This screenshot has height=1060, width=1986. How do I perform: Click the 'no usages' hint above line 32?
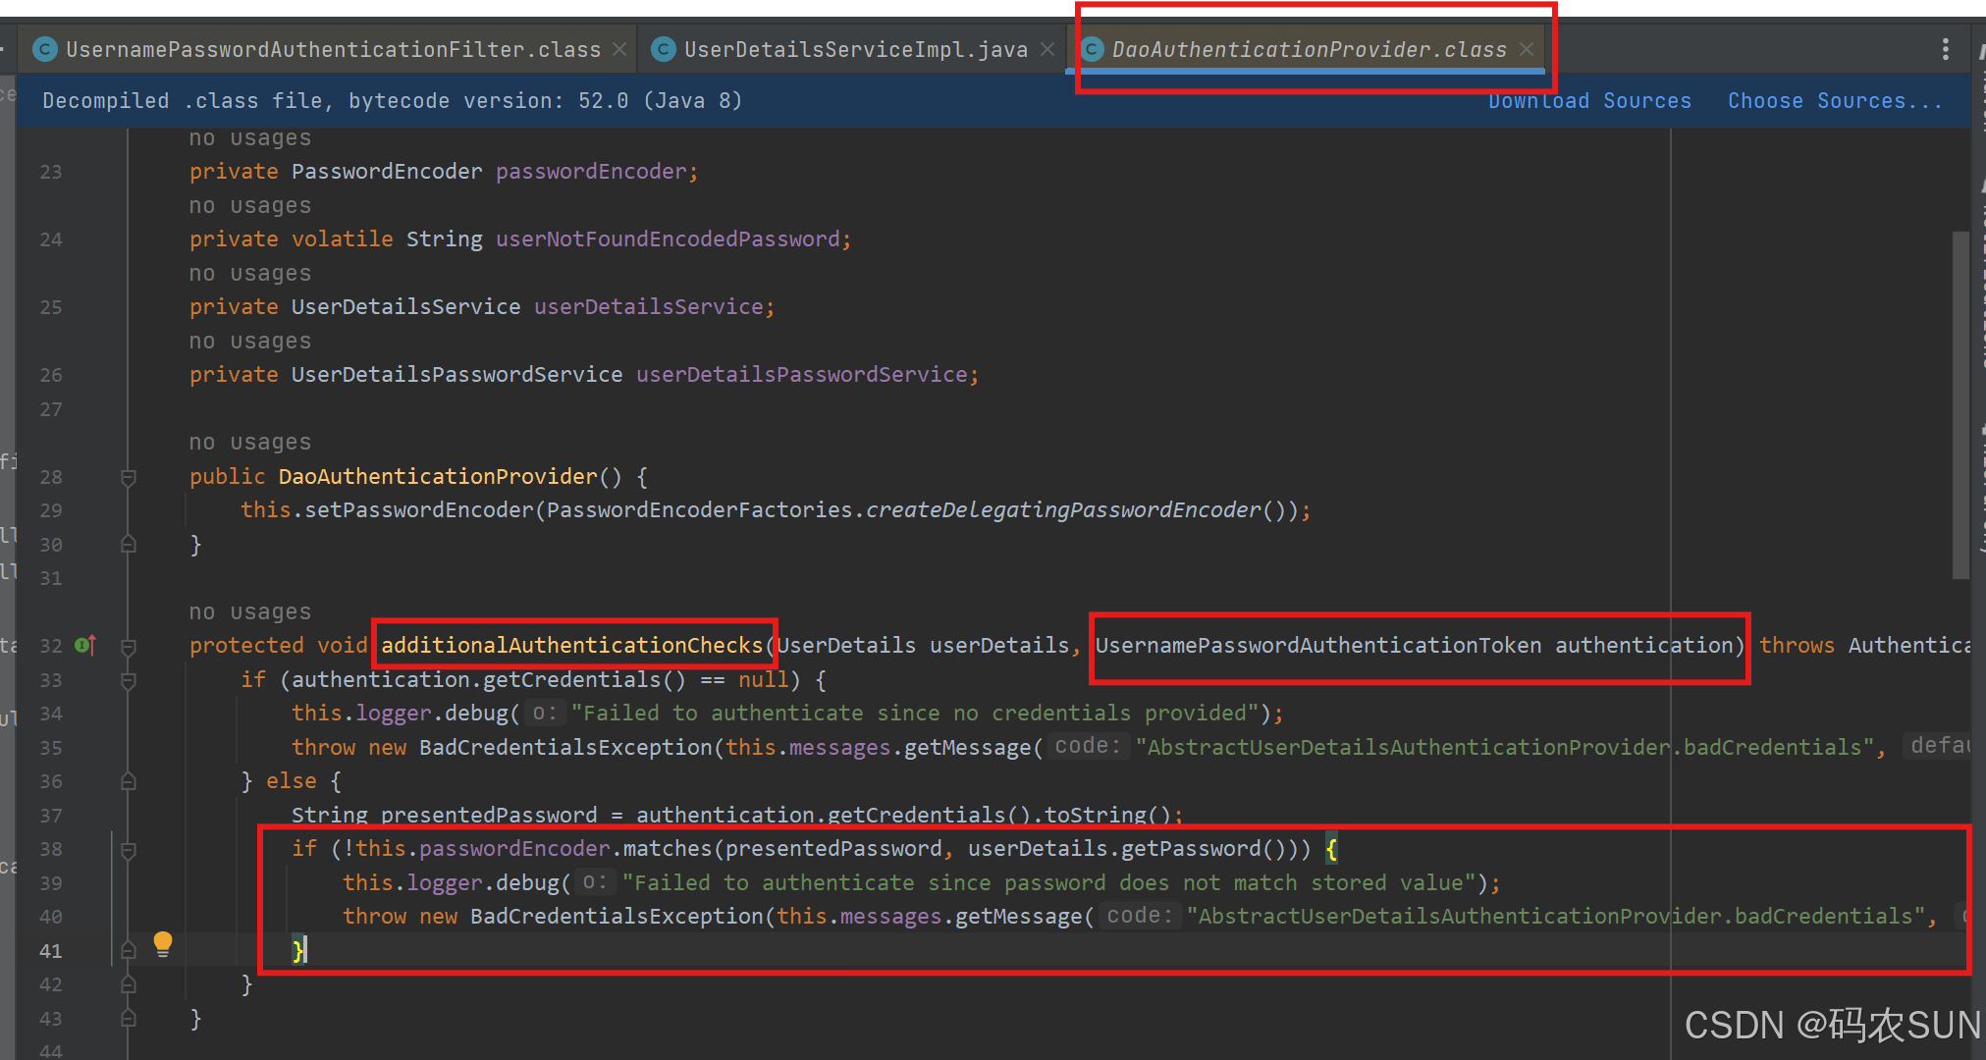click(x=249, y=611)
